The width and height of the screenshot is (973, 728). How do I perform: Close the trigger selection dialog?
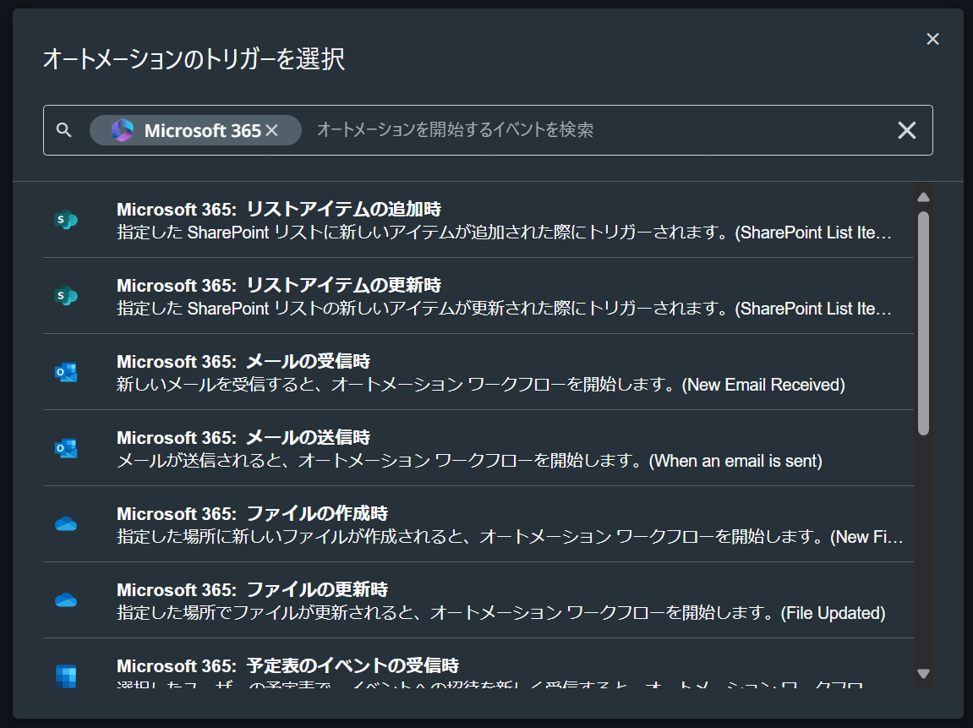(x=932, y=39)
